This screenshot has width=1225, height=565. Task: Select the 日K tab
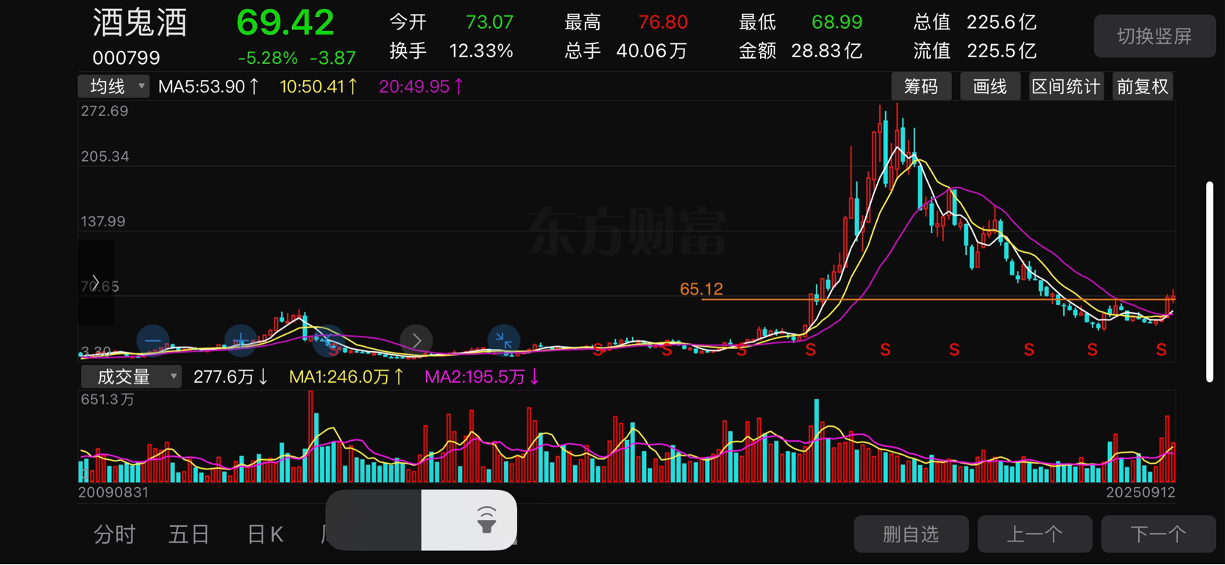pos(265,534)
